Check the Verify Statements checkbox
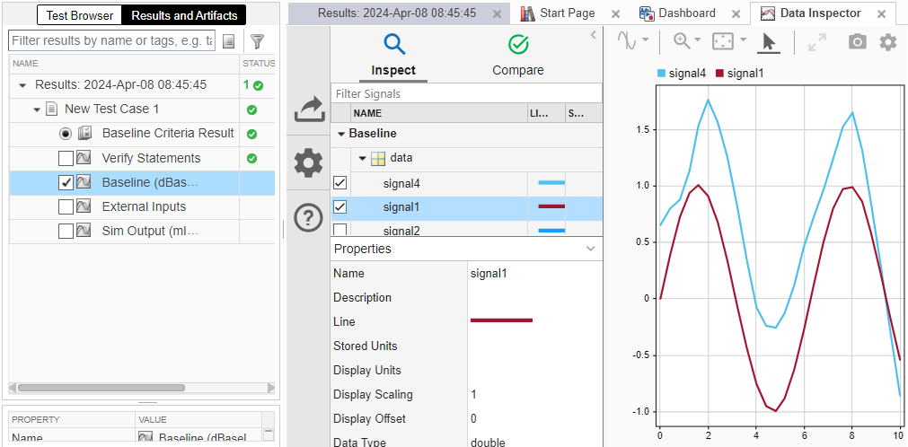 (66, 158)
